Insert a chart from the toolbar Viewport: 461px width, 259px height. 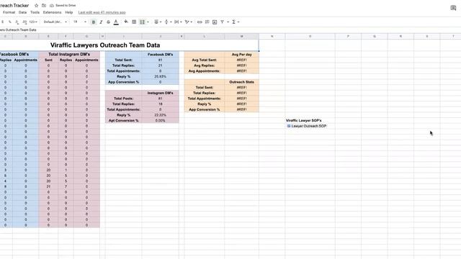point(215,22)
